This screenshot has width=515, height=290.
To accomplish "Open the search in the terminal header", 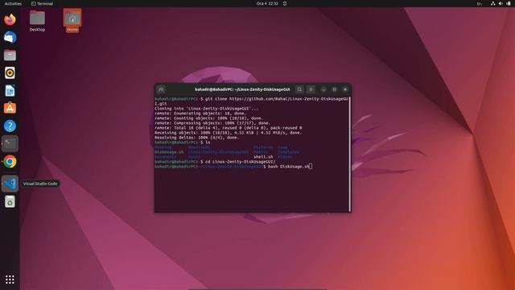I will point(299,89).
